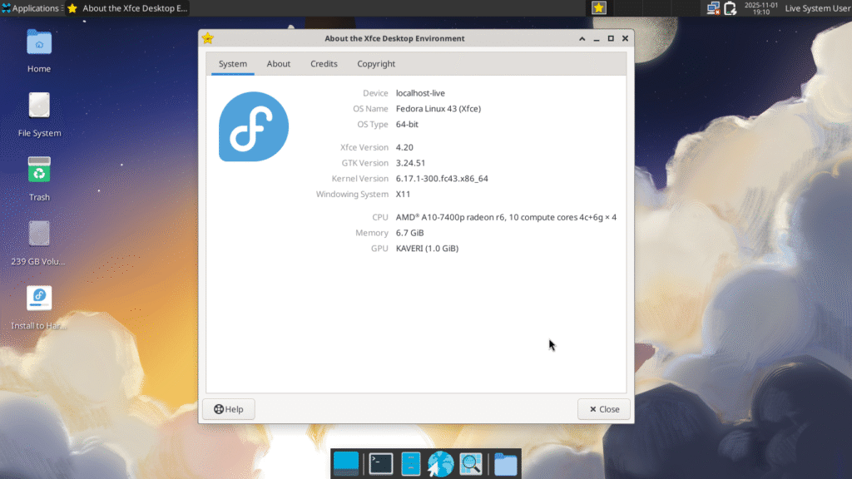The width and height of the screenshot is (852, 479).
Task: Expand the Applications menu
Action: click(30, 8)
